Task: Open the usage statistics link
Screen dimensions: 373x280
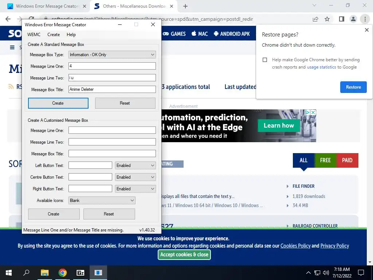Action: pos(321,67)
